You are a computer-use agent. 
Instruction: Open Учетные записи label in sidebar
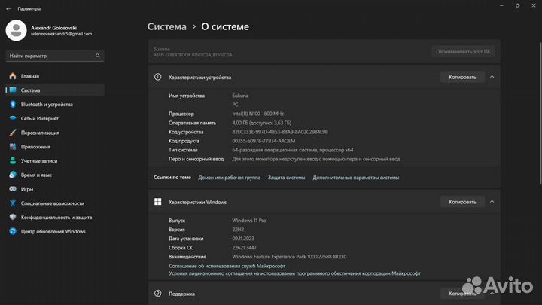coord(39,161)
